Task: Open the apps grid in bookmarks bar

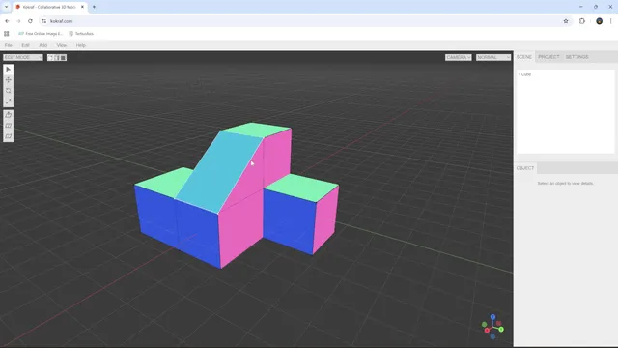Action: point(7,34)
